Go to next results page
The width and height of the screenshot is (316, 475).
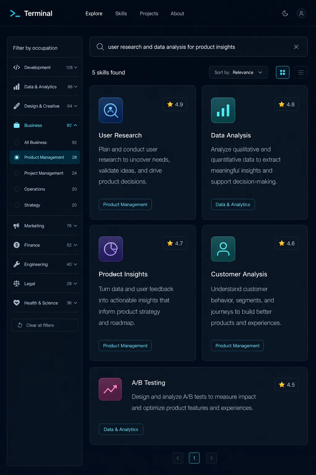coord(211,458)
